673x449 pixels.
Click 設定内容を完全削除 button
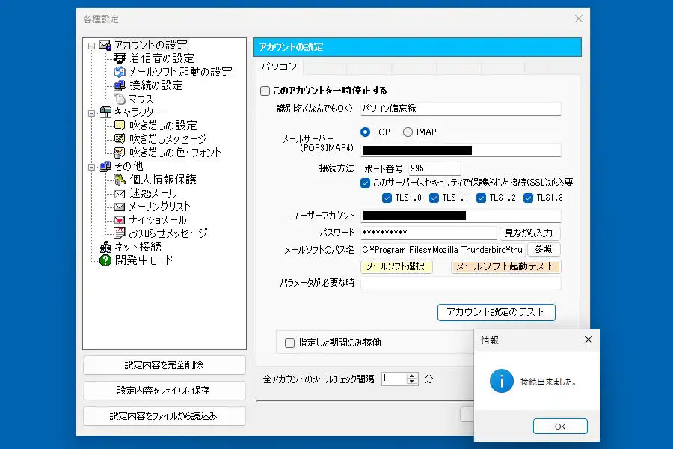(x=164, y=365)
